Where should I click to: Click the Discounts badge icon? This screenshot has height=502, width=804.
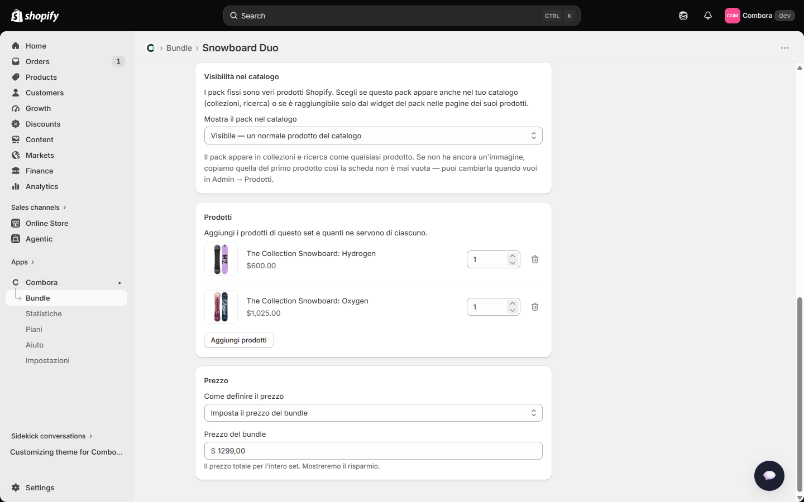pos(16,124)
